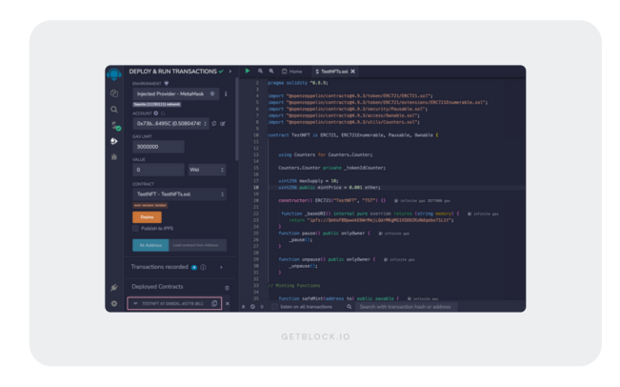Collapse the TESTNFT deployed contract row

[x=135, y=303]
